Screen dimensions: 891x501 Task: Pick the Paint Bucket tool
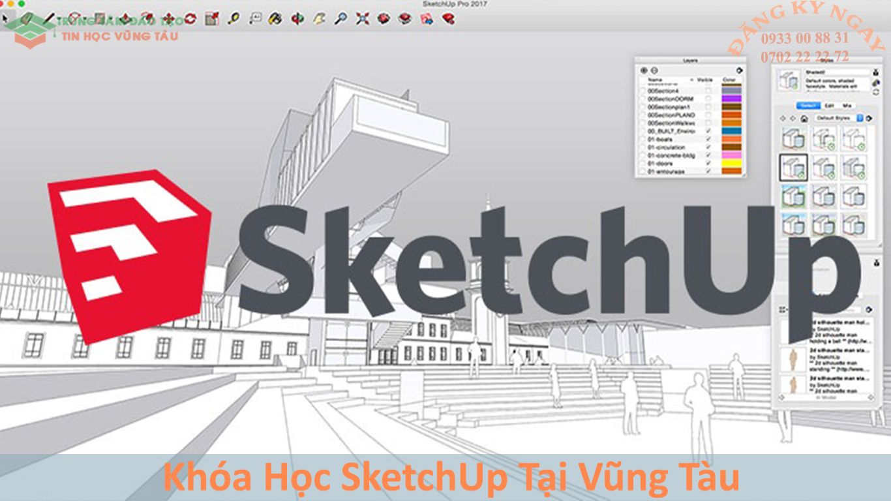(276, 18)
